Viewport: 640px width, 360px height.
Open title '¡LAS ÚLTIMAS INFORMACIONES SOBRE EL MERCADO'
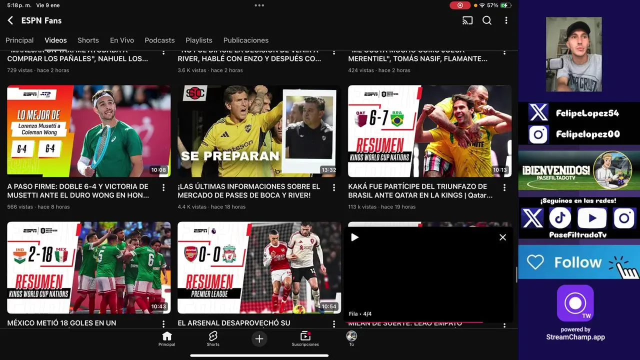249,191
